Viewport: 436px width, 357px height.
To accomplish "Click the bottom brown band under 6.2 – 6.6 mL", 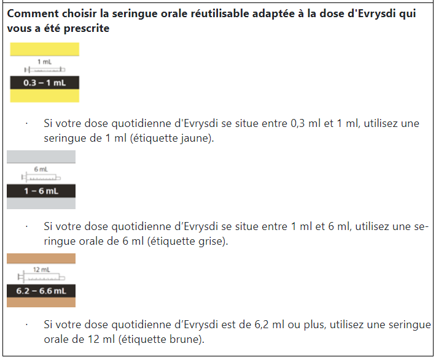I will (x=41, y=302).
